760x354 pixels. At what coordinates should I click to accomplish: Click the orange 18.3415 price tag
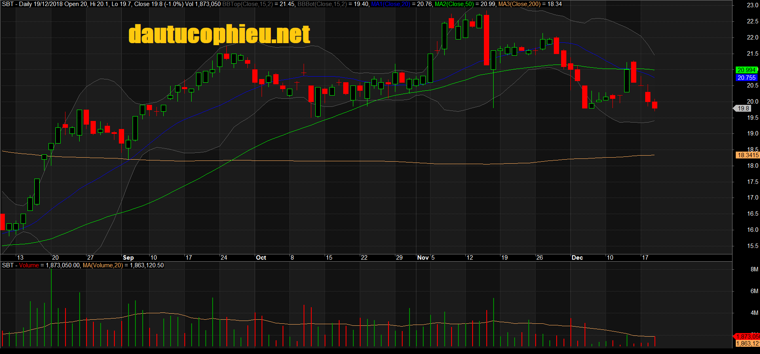click(x=747, y=155)
